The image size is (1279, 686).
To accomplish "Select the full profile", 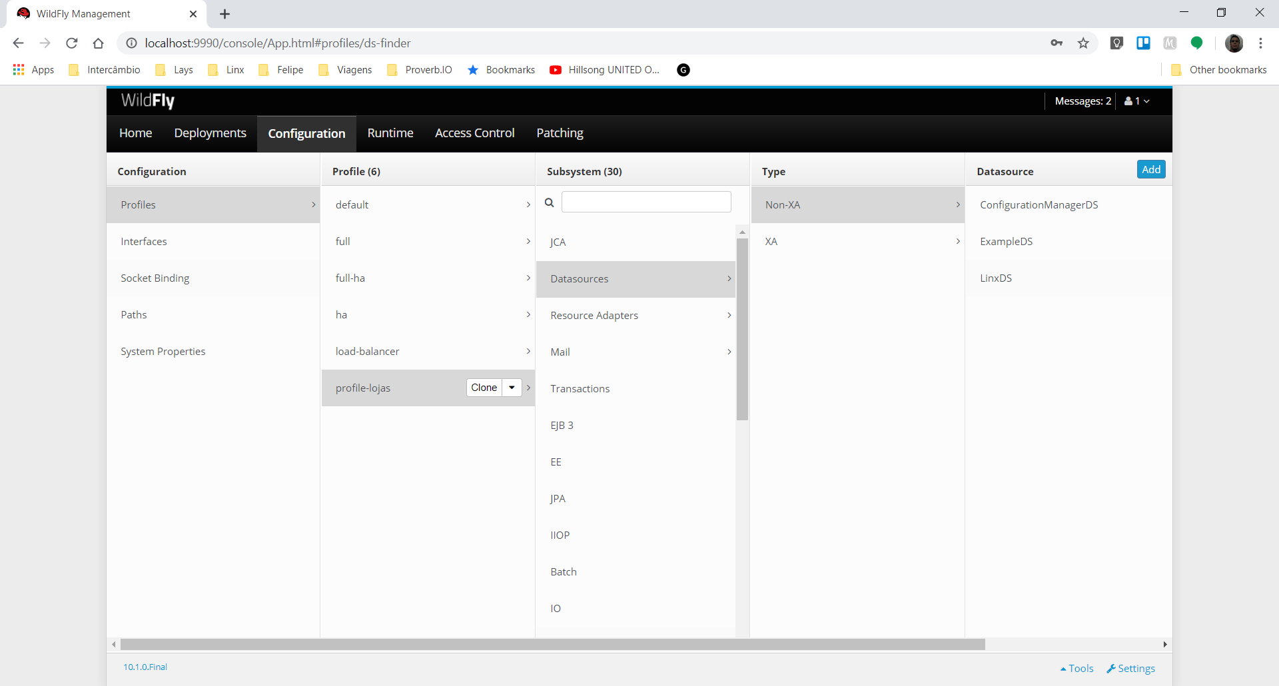I will pyautogui.click(x=428, y=241).
